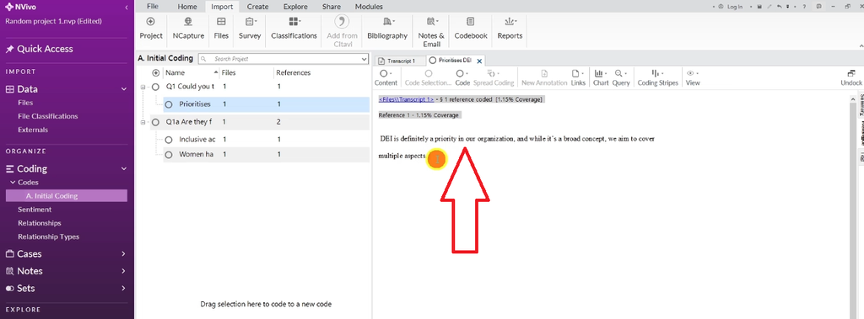Close the Prioritises DEI tab

point(479,61)
